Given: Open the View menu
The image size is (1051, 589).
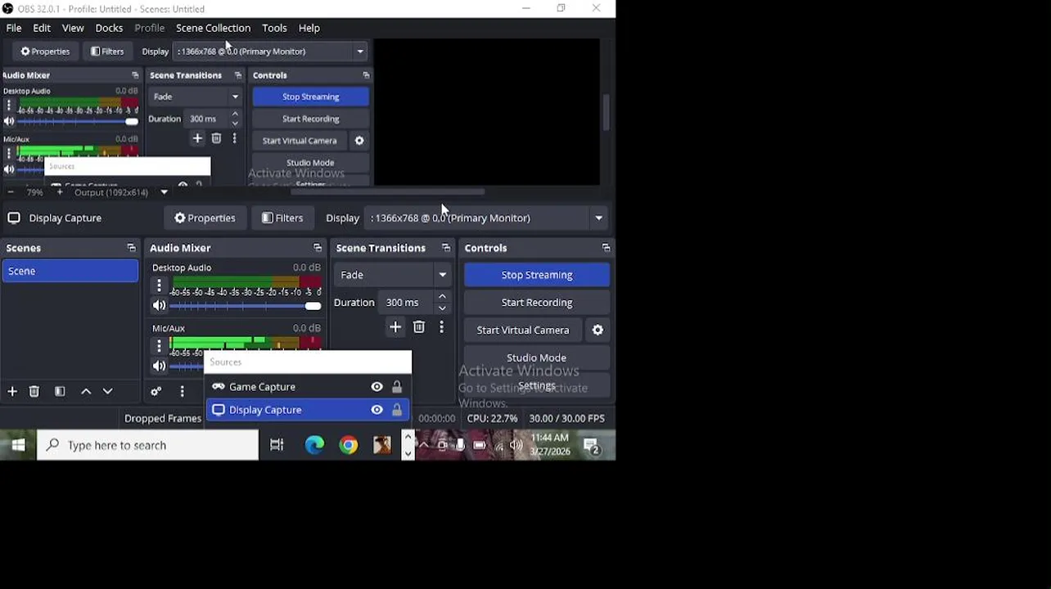Looking at the screenshot, I should click(x=73, y=28).
